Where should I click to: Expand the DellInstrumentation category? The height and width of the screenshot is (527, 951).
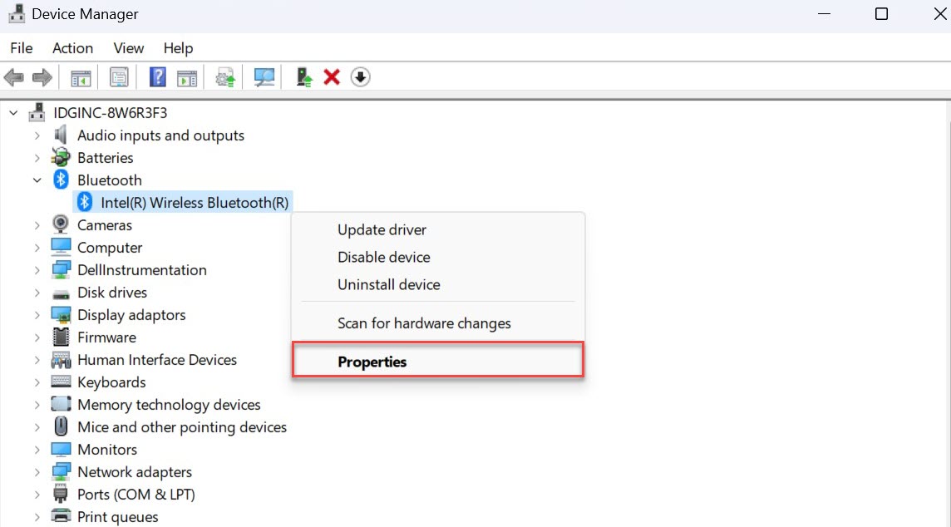(x=37, y=270)
